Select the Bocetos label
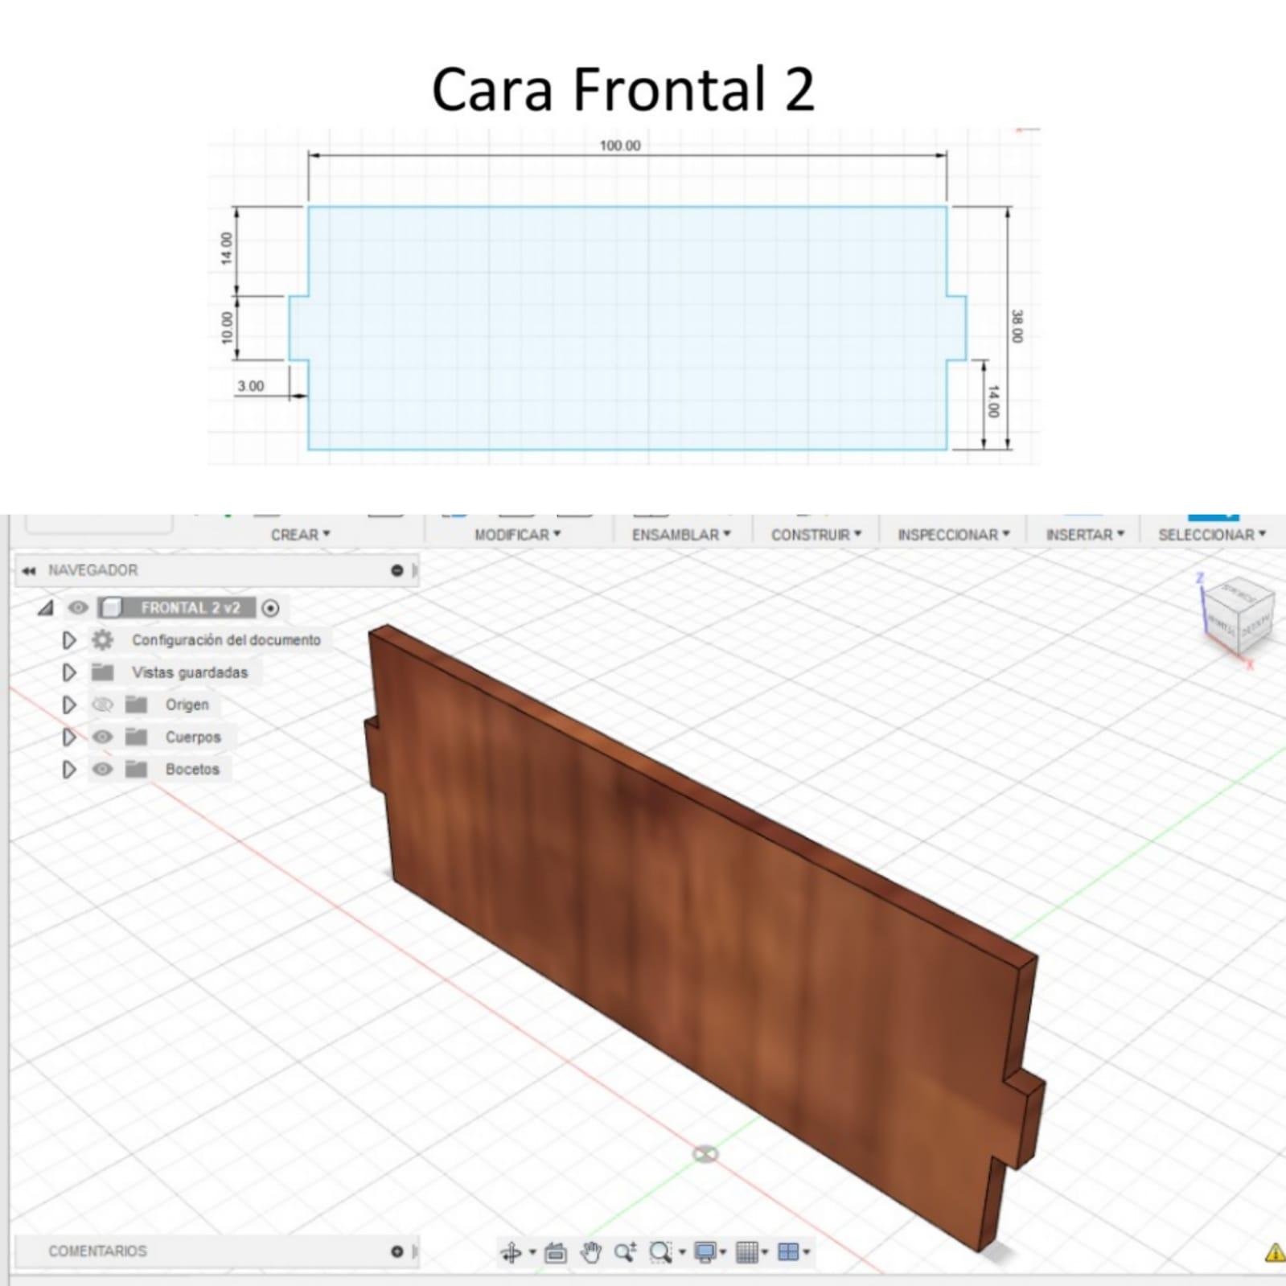 (x=192, y=769)
